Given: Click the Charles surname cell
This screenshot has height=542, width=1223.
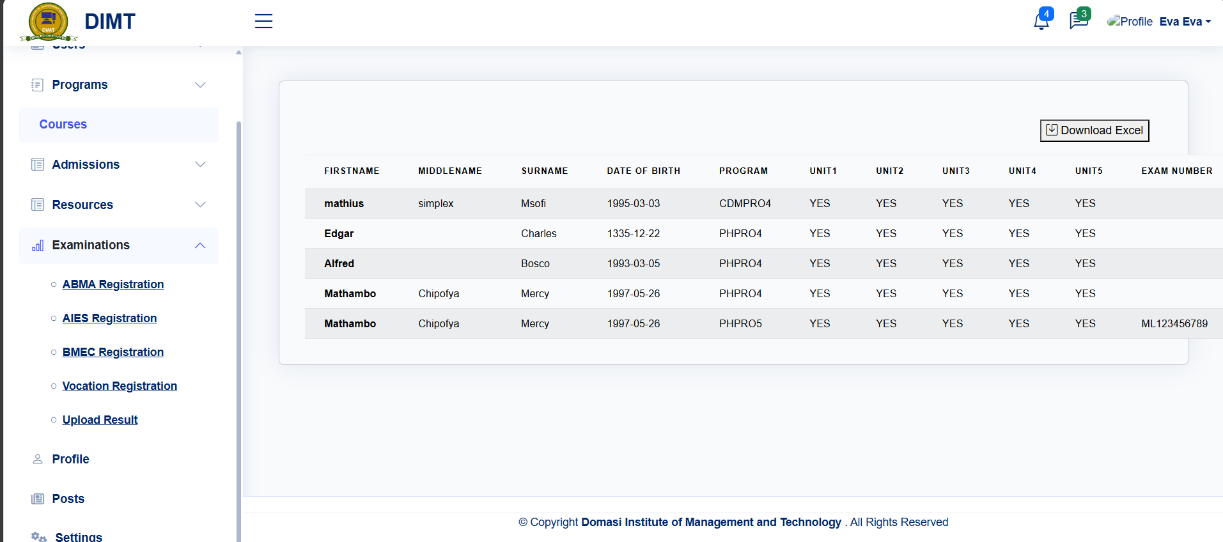Looking at the screenshot, I should (539, 233).
